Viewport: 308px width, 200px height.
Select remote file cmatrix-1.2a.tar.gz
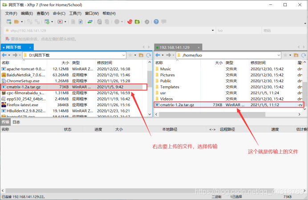point(228,105)
